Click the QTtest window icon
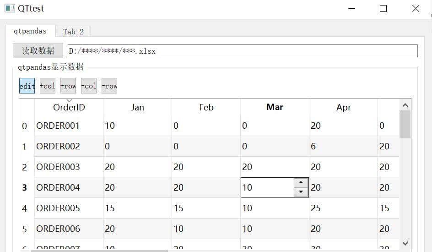This screenshot has height=252, width=432. pos(10,8)
